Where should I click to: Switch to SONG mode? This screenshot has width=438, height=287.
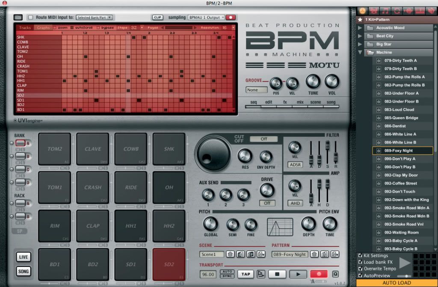[24, 271]
